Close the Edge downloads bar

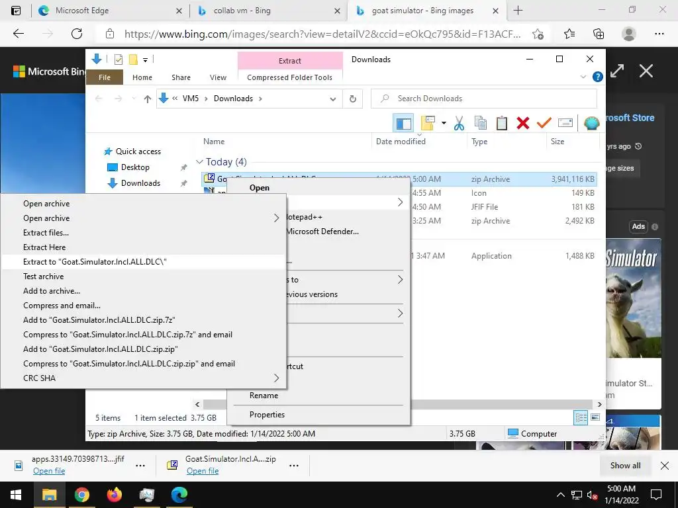pos(665,465)
